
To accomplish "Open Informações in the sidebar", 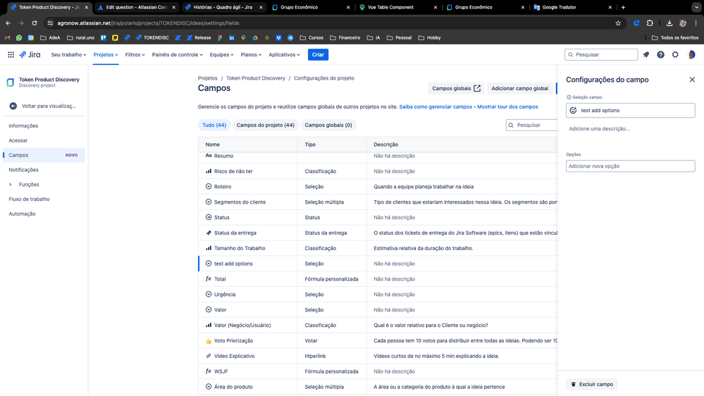I will 23,125.
